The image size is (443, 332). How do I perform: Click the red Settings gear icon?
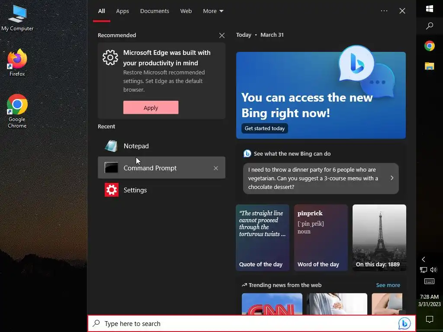(111, 190)
